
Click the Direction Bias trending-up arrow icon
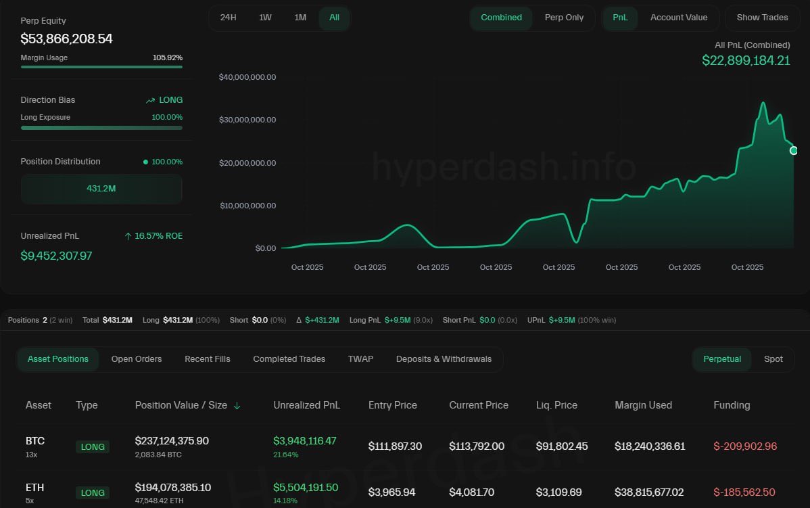tap(150, 100)
